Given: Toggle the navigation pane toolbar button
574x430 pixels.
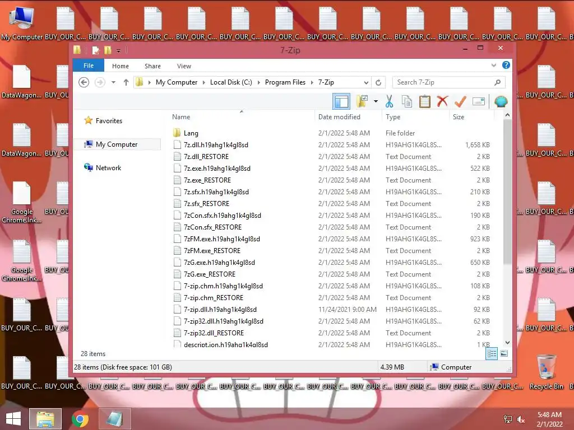Looking at the screenshot, I should point(341,102).
